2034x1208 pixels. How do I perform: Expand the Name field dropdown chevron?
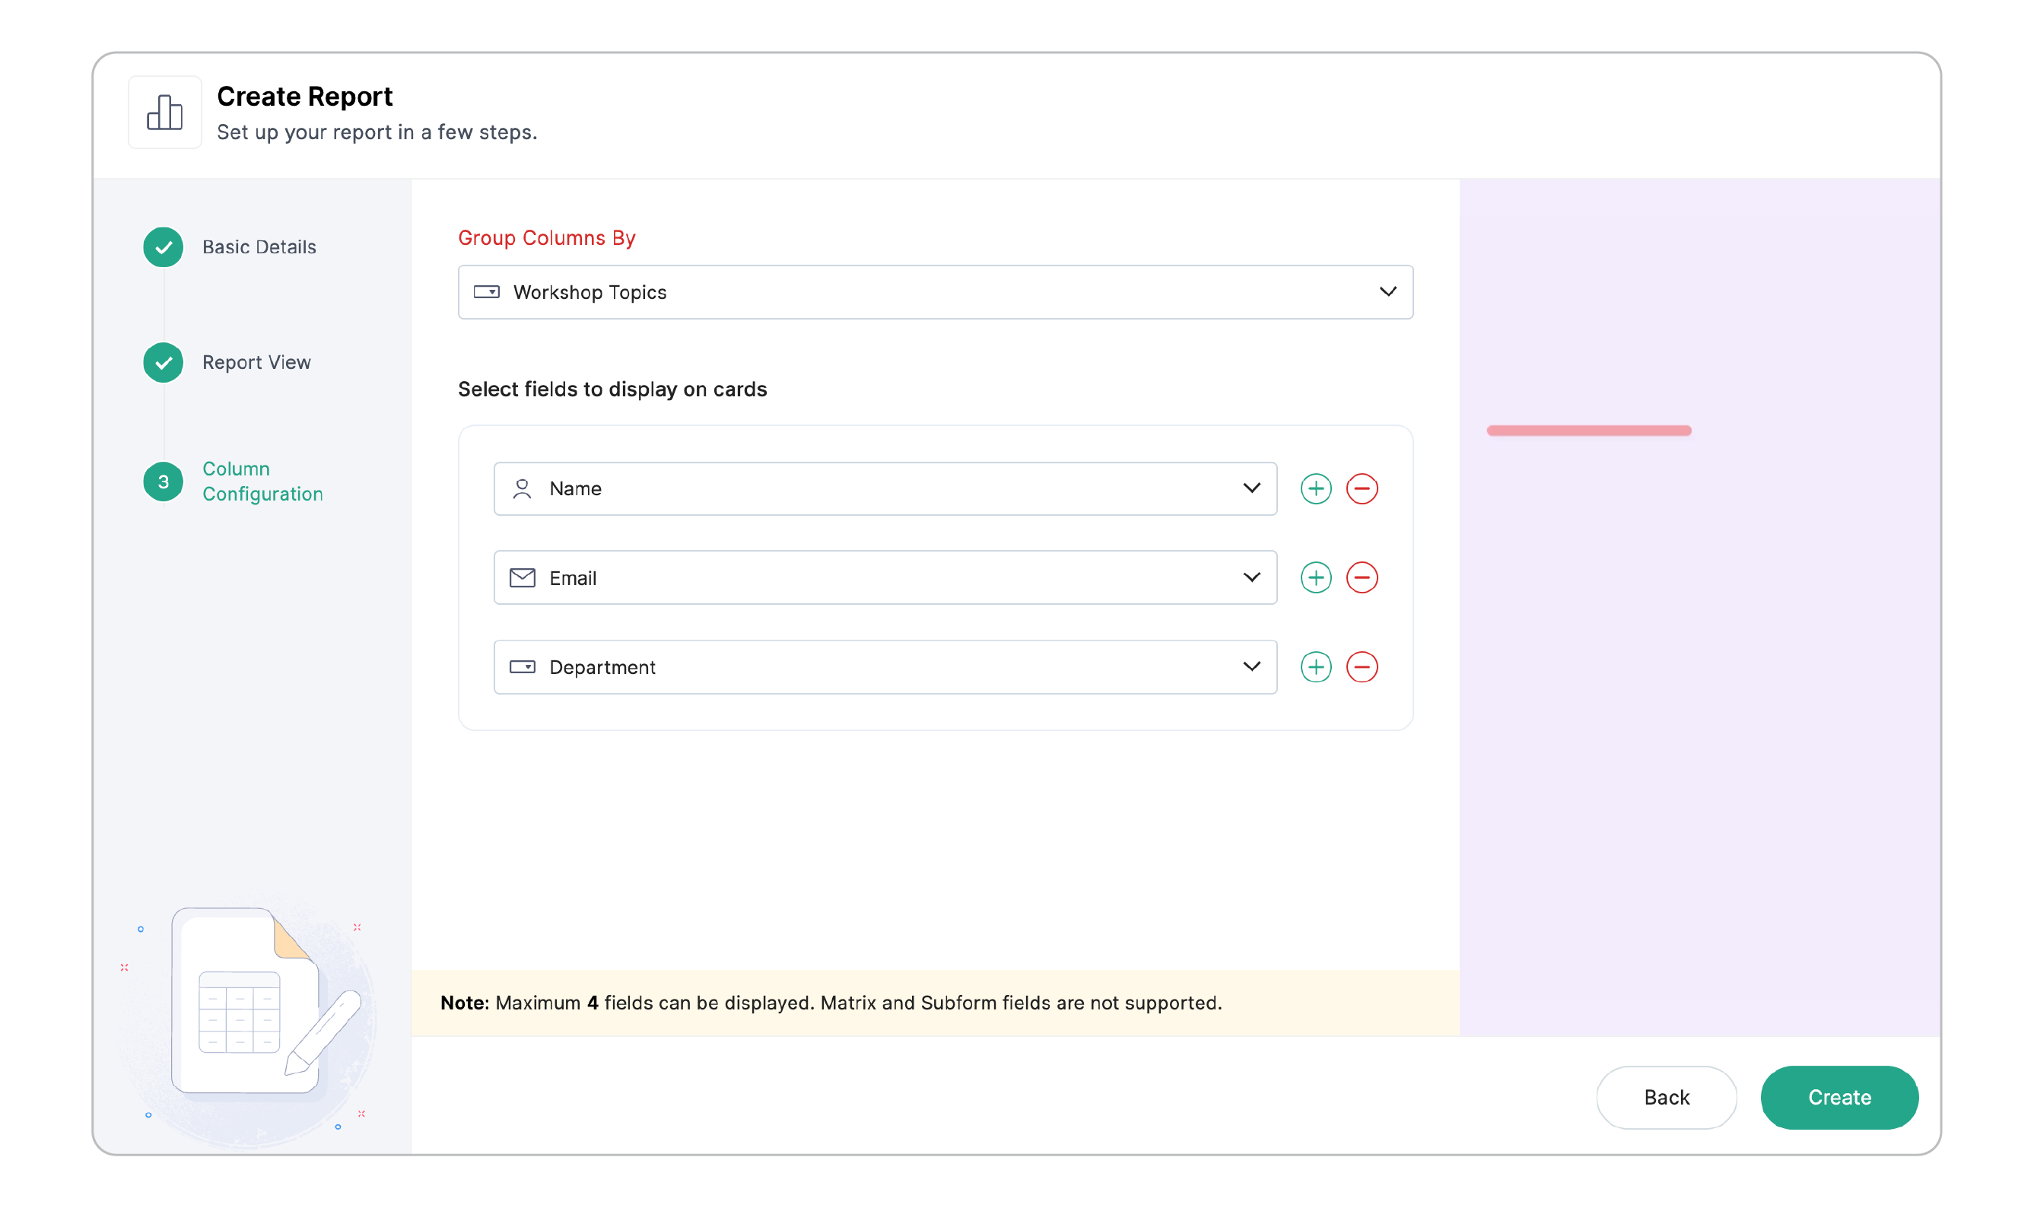pos(1251,488)
